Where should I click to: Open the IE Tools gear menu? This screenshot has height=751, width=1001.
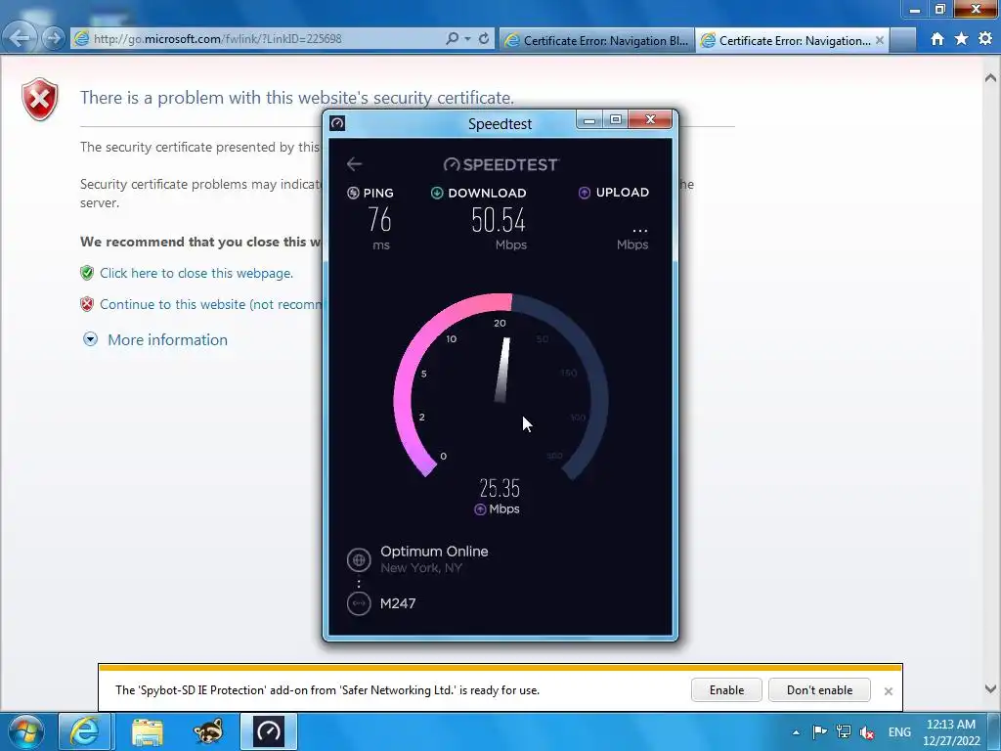click(x=985, y=39)
